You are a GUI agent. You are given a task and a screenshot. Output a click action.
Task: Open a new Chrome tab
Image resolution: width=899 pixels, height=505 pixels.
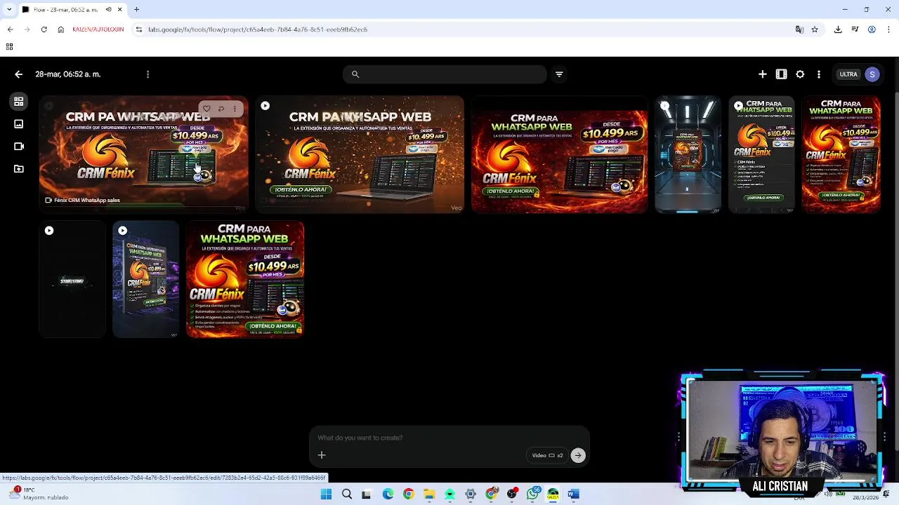pos(137,9)
